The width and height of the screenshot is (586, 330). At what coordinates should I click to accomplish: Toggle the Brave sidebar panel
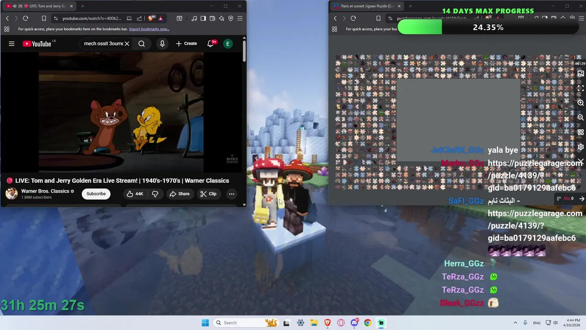pyautogui.click(x=203, y=18)
